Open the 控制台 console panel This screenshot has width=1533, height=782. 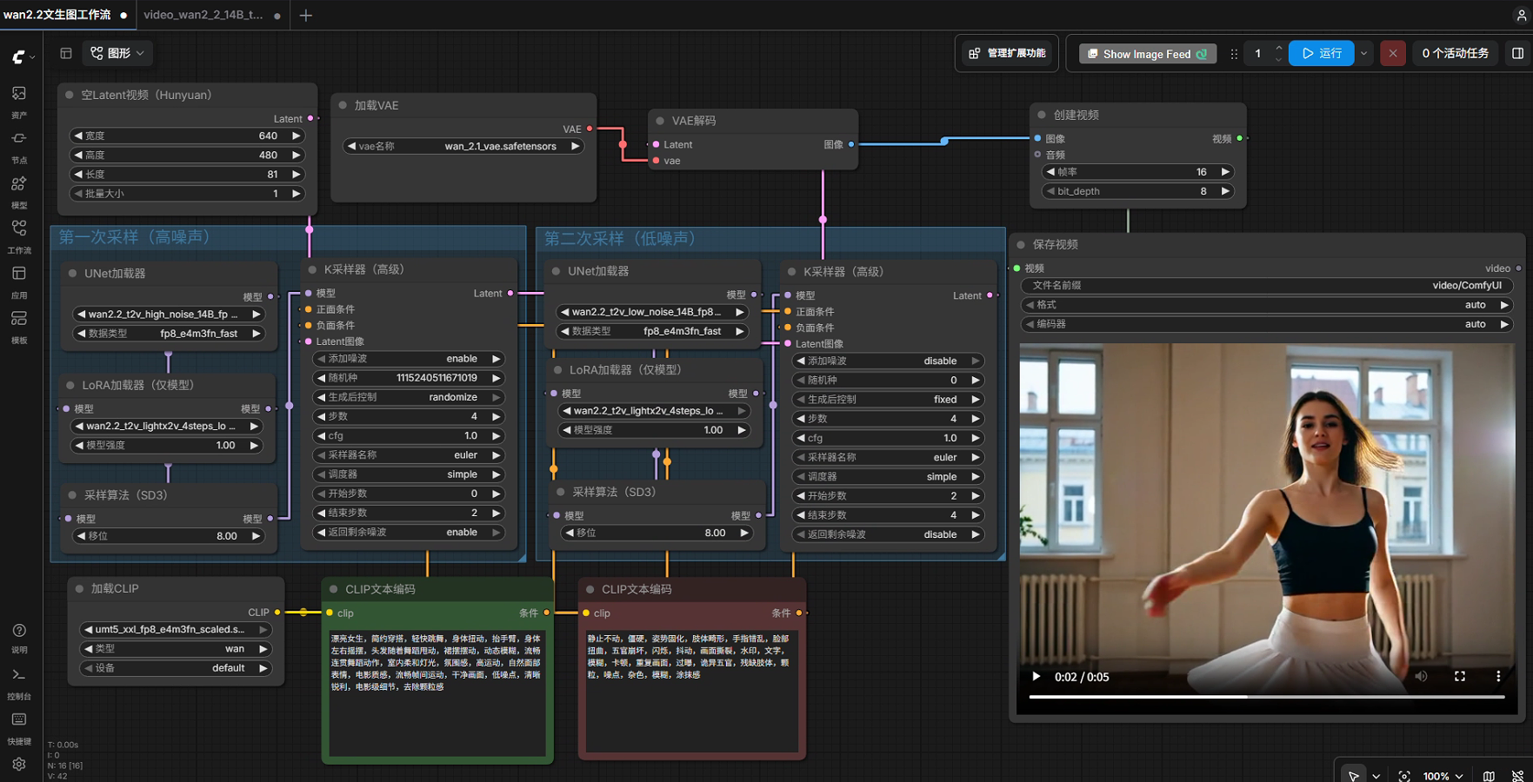pos(19,683)
